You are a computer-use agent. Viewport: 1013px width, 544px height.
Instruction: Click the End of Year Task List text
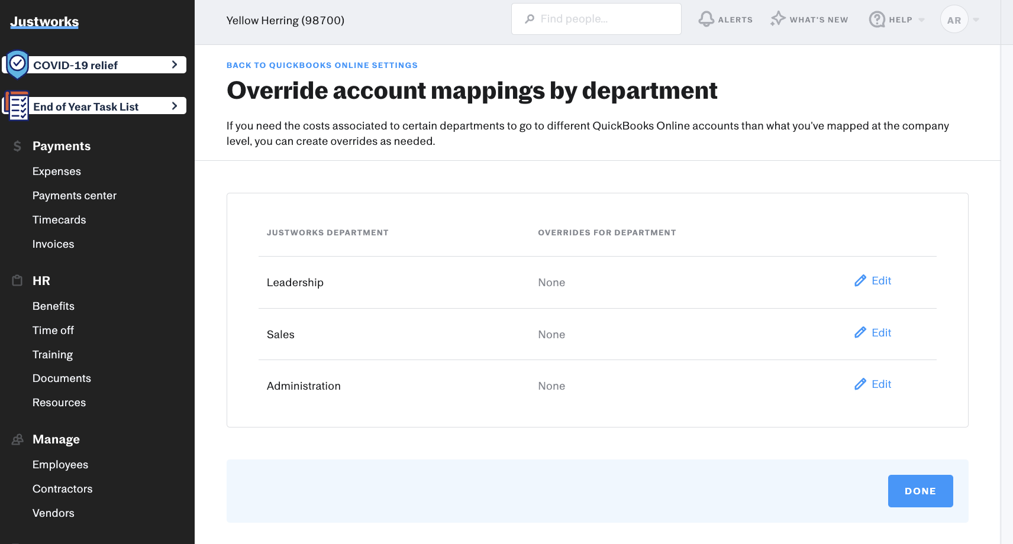[86, 106]
